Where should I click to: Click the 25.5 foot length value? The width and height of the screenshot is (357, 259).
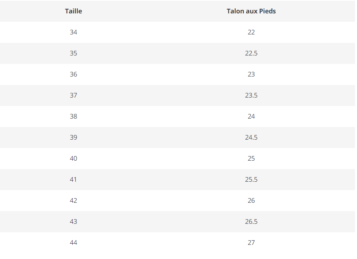pyautogui.click(x=251, y=179)
